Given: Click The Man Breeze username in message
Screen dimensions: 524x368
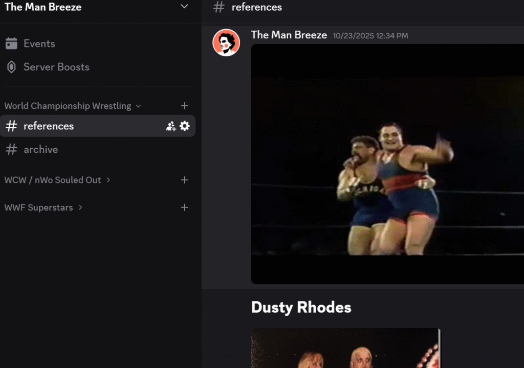Looking at the screenshot, I should 289,35.
